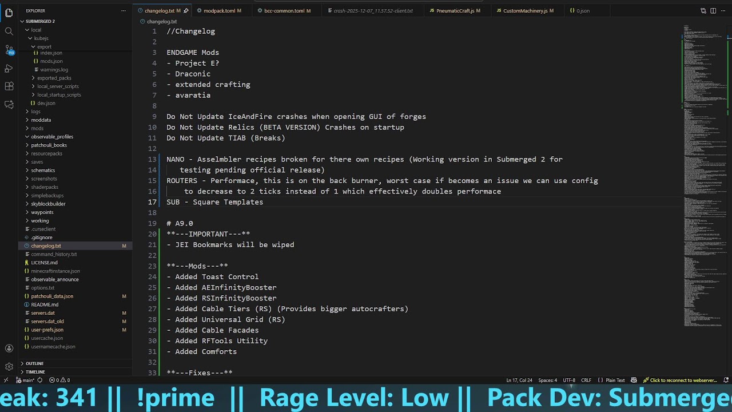Click the Explorer more actions ellipsis

click(123, 11)
